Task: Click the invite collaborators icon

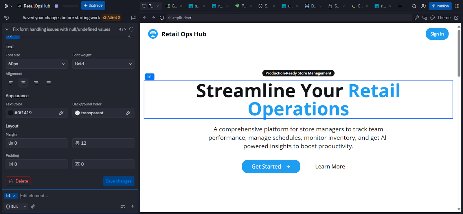Action: pyautogui.click(x=424, y=6)
